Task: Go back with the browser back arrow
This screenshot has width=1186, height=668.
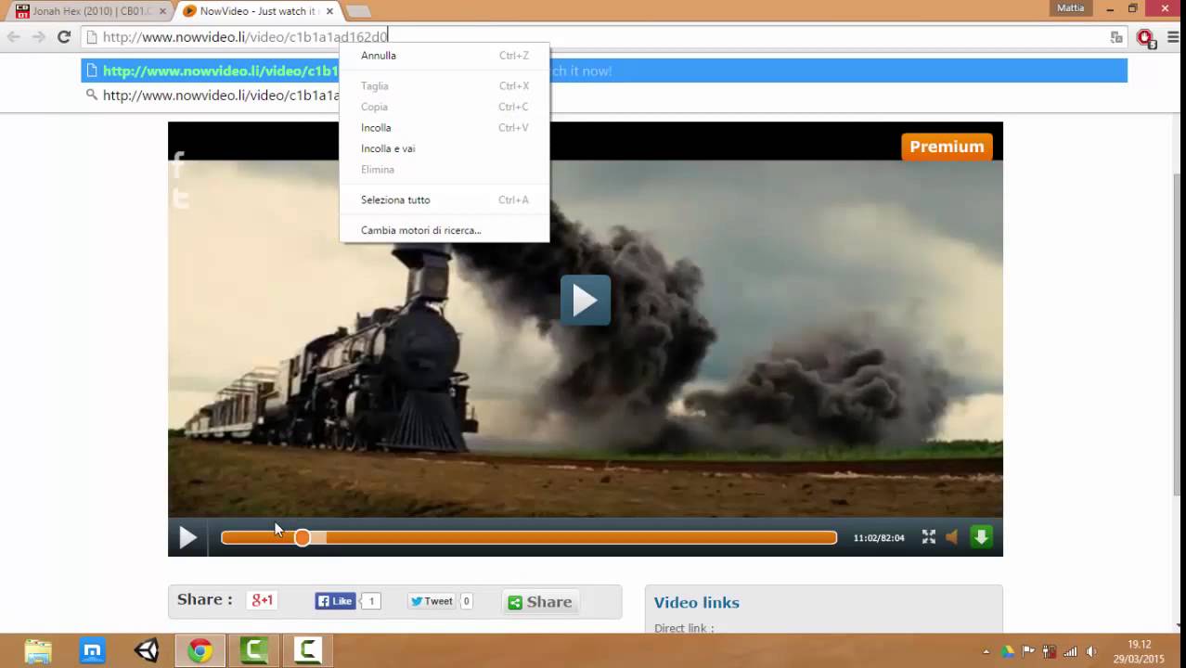Action: [x=14, y=37]
